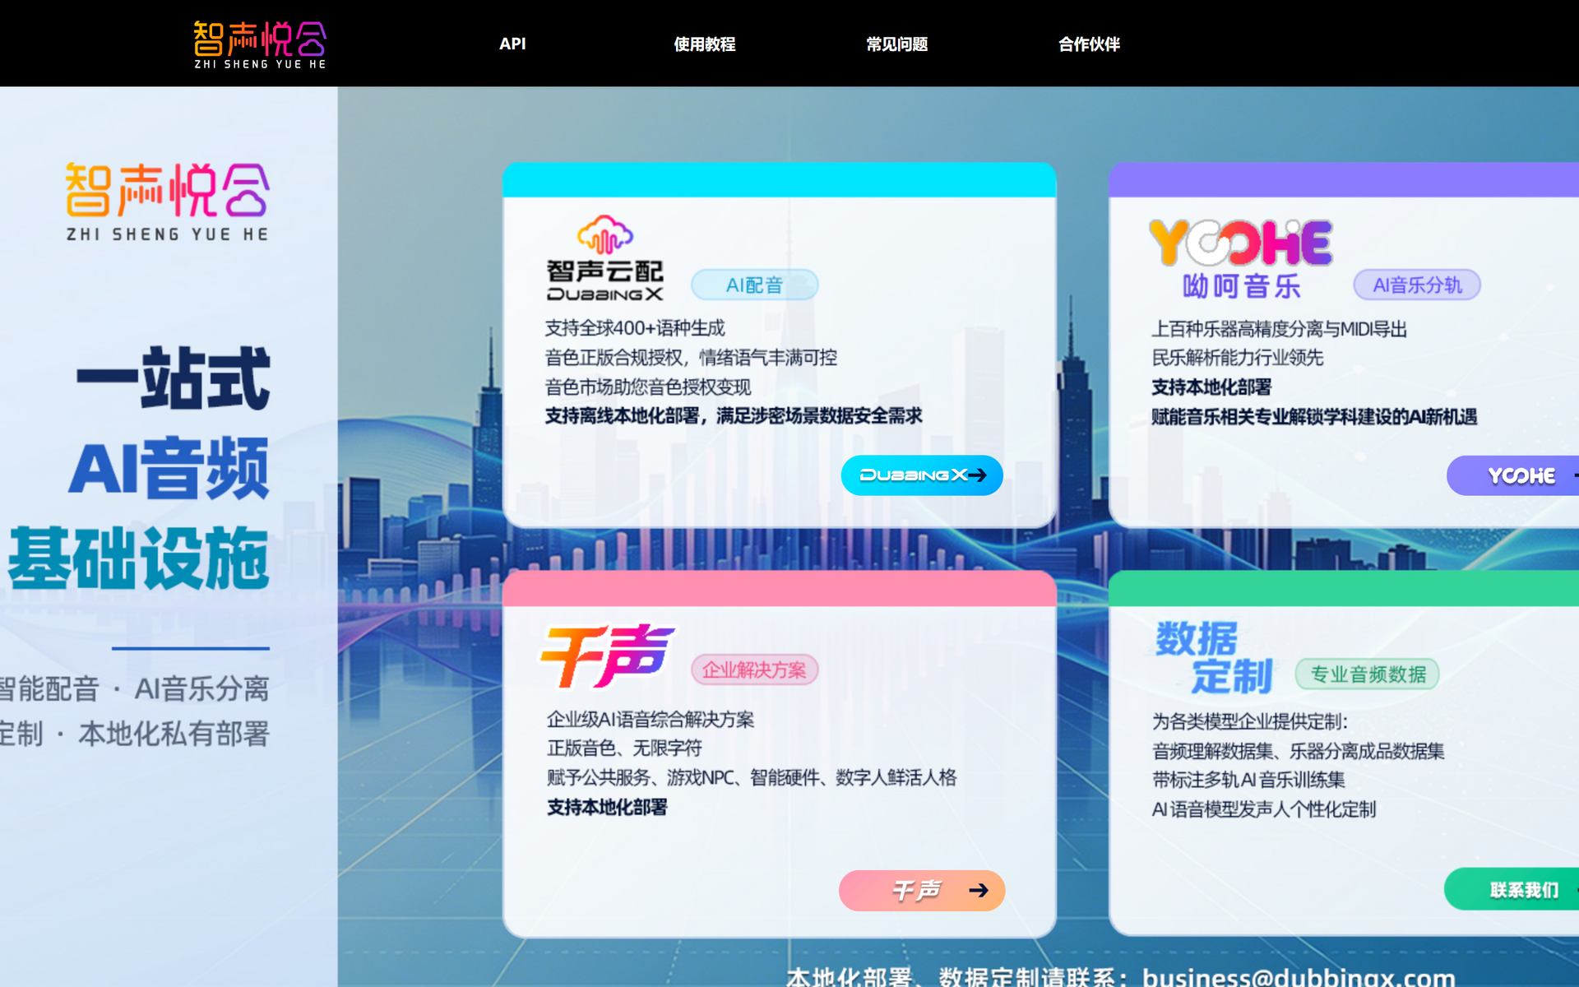Click text 为各类模型企业提供定制
This screenshot has width=1579, height=987.
tap(1248, 721)
